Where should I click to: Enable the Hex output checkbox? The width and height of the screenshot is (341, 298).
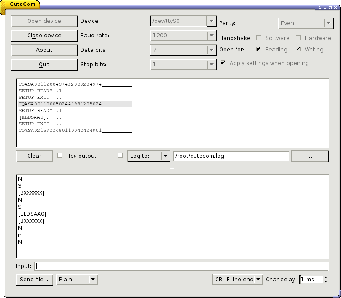coord(60,156)
